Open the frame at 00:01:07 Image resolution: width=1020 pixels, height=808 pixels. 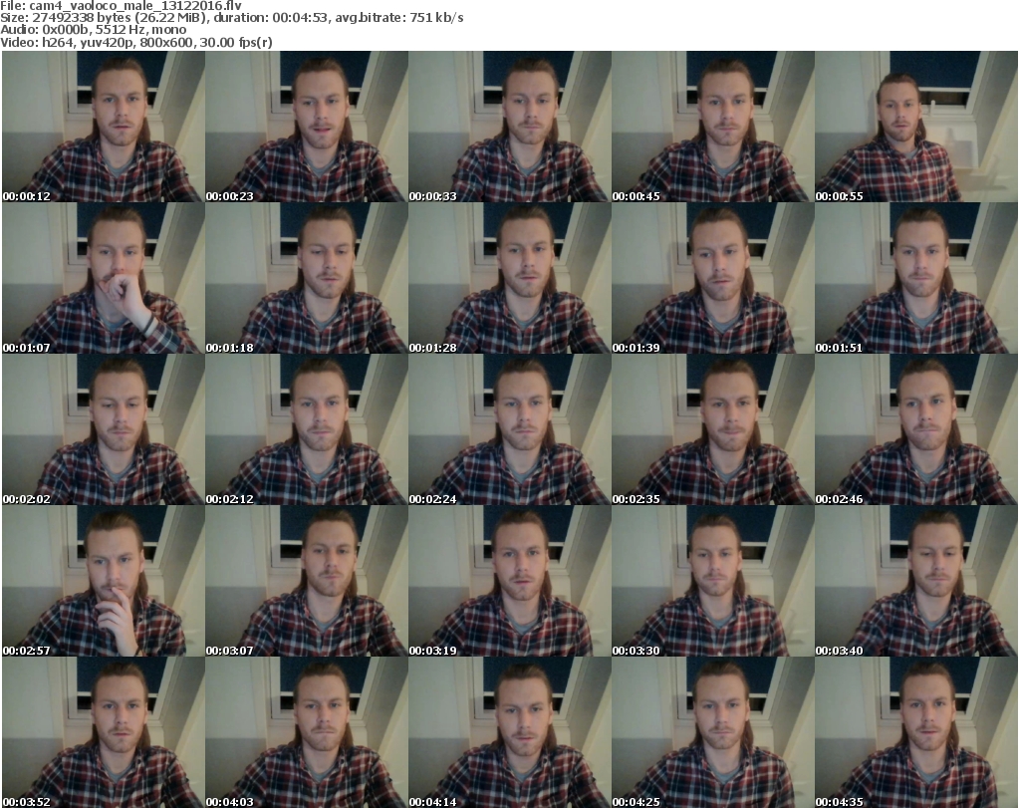[104, 278]
